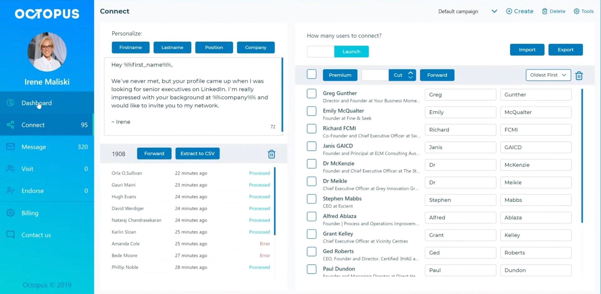Screen dimensions: 601x294
Task: Click trash icon next to Oldest First
Action: click(579, 75)
